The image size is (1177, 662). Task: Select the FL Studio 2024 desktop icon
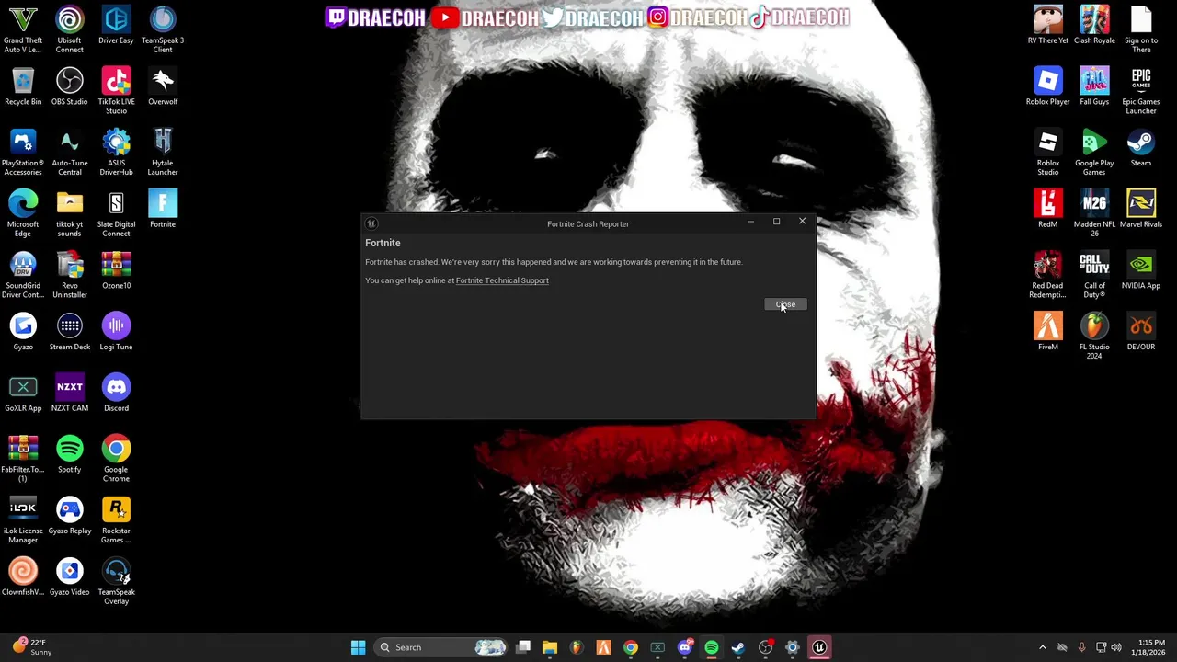pyautogui.click(x=1094, y=337)
